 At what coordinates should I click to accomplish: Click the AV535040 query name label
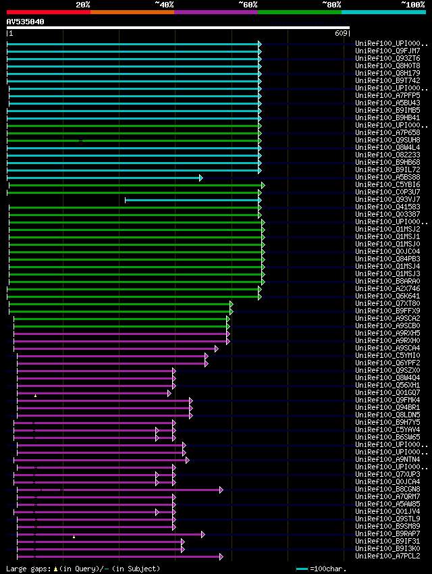(25, 22)
